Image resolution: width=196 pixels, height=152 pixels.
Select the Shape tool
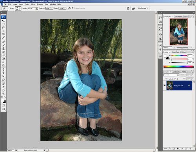(x=4, y=80)
